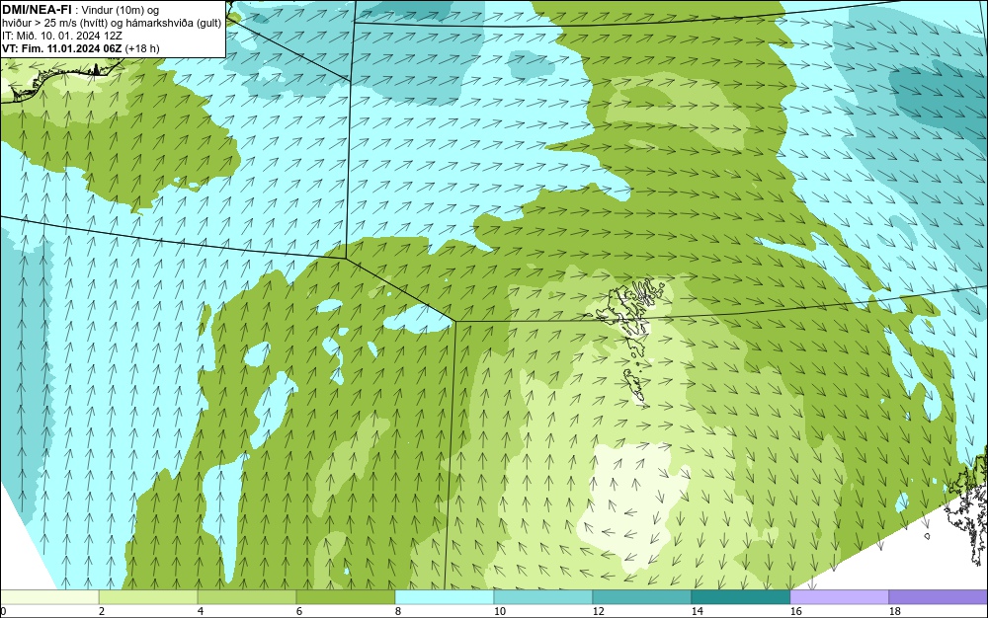This screenshot has height=618, width=988.
Task: Click the 10–12 m/s turquoise legend swatch
Action: [543, 596]
